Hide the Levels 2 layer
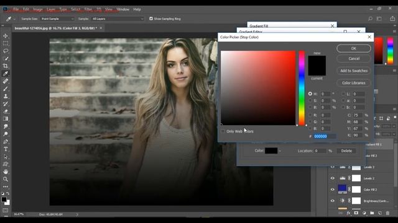Image resolution: width=398 pixels, height=223 pixels. point(333,178)
